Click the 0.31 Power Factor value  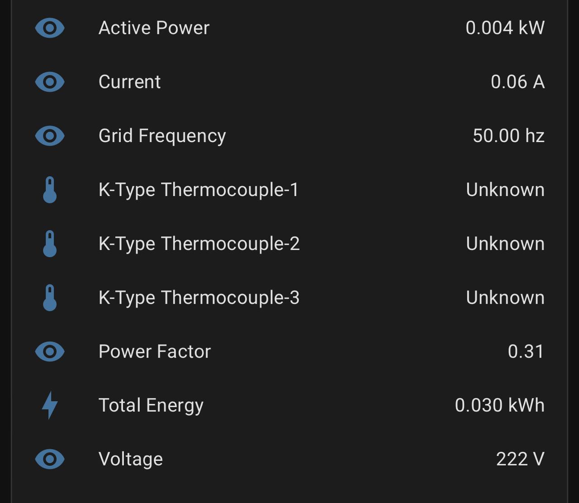pyautogui.click(x=526, y=351)
